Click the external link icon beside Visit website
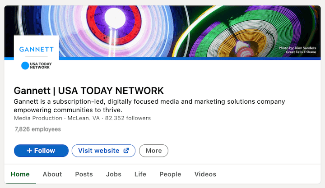325x188 pixels. pyautogui.click(x=126, y=151)
